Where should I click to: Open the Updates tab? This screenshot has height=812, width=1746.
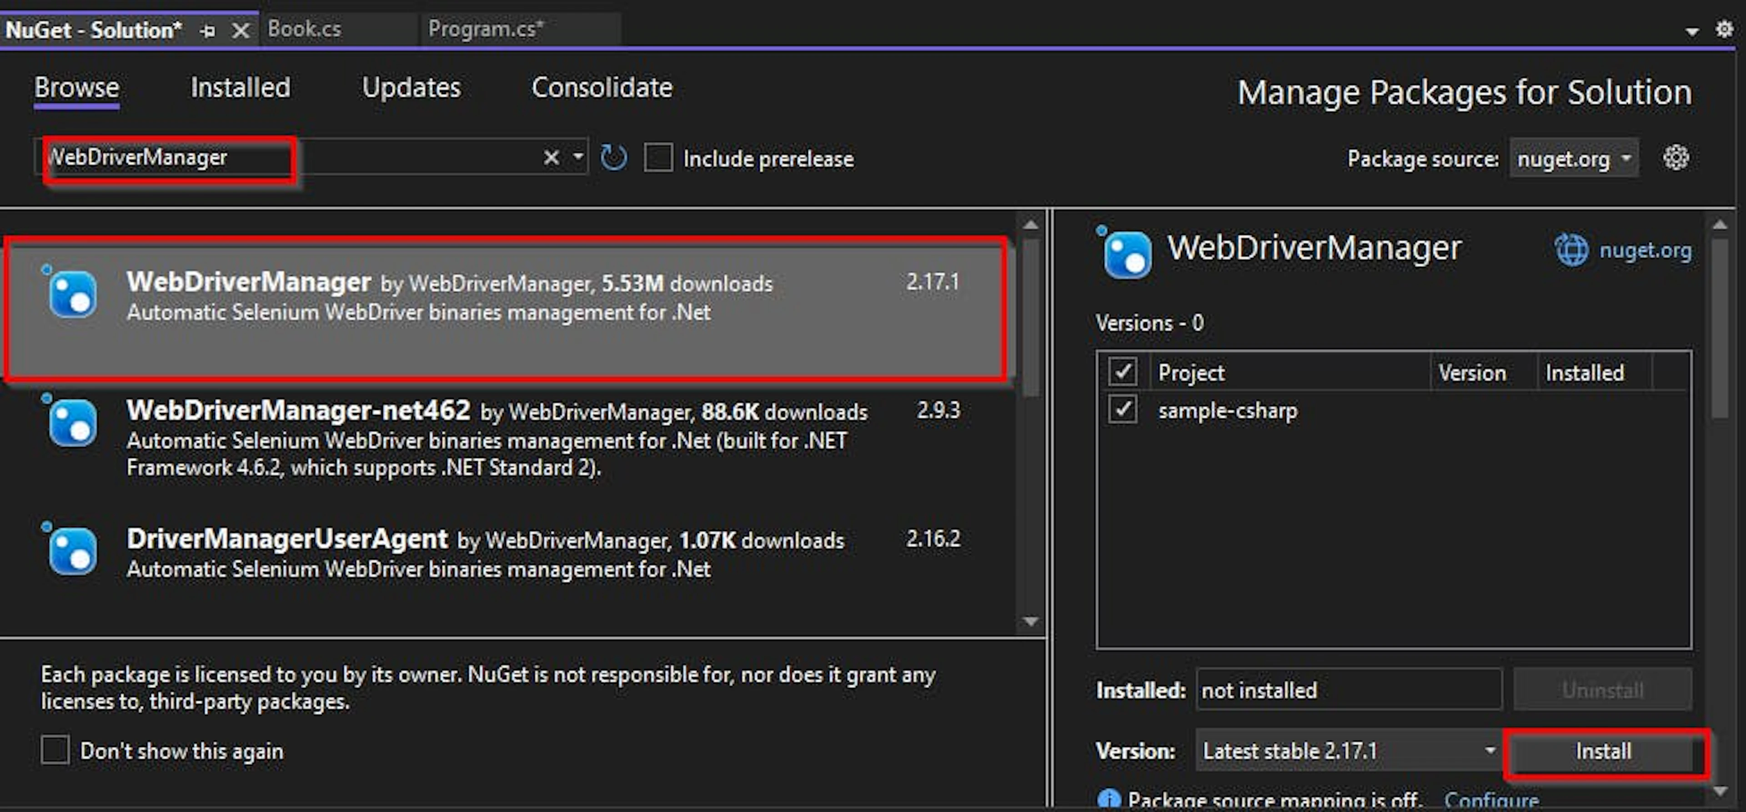coord(411,88)
